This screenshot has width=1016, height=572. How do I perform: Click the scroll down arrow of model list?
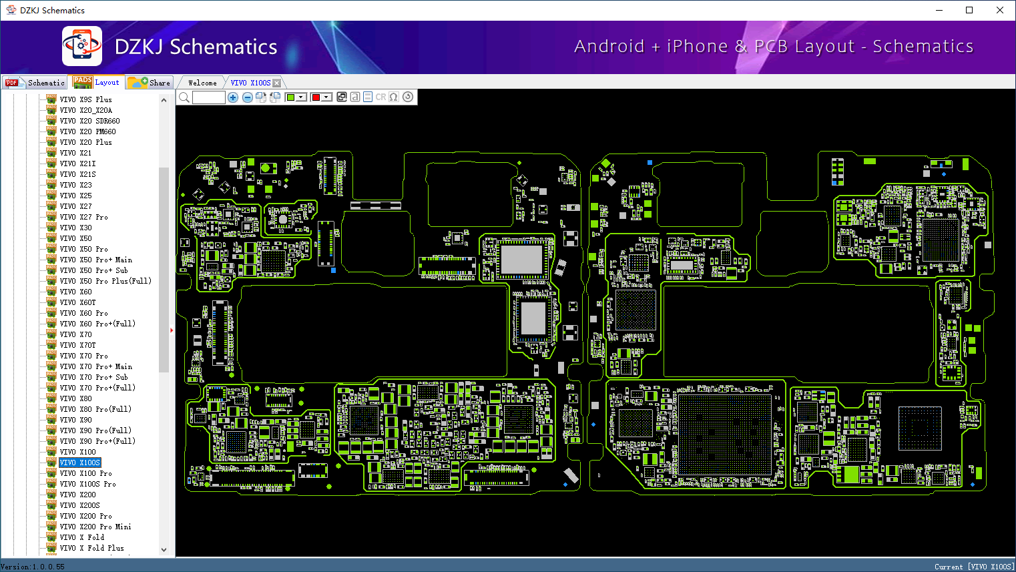click(x=164, y=550)
